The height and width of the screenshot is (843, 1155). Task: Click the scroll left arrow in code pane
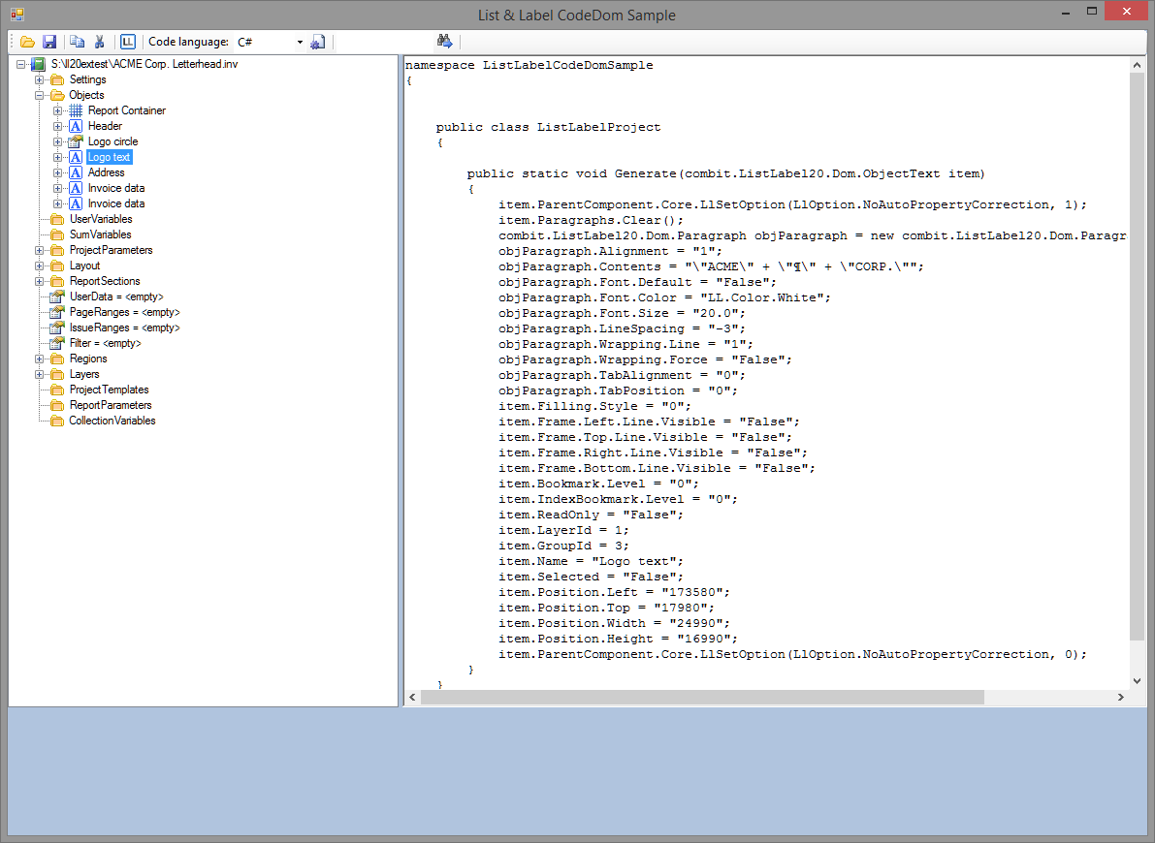tap(412, 698)
